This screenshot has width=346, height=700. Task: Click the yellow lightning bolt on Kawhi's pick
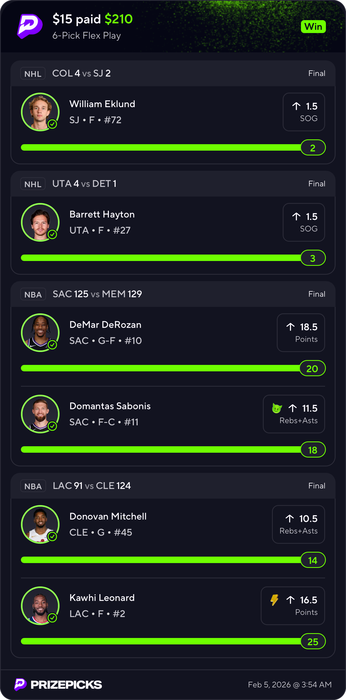pos(274,600)
